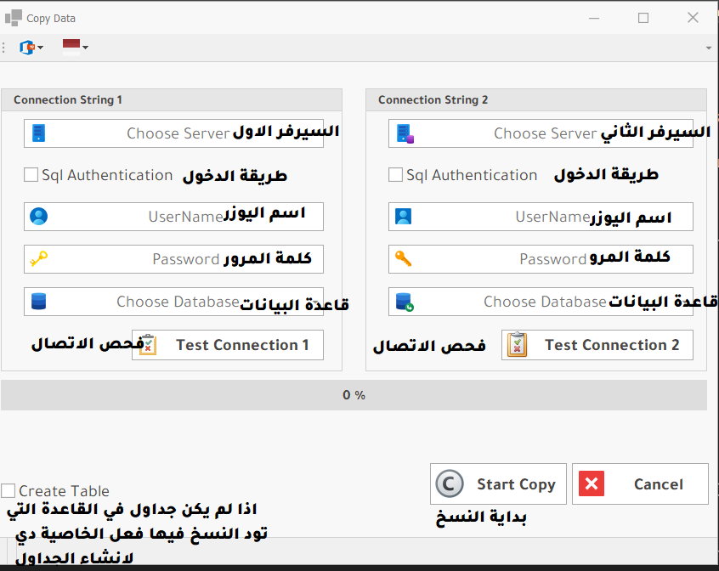Click the server icon in Connection String 1
Screen dimensions: 719x571
37,133
